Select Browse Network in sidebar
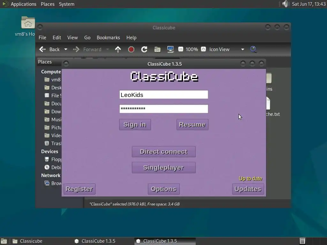 pos(53,183)
